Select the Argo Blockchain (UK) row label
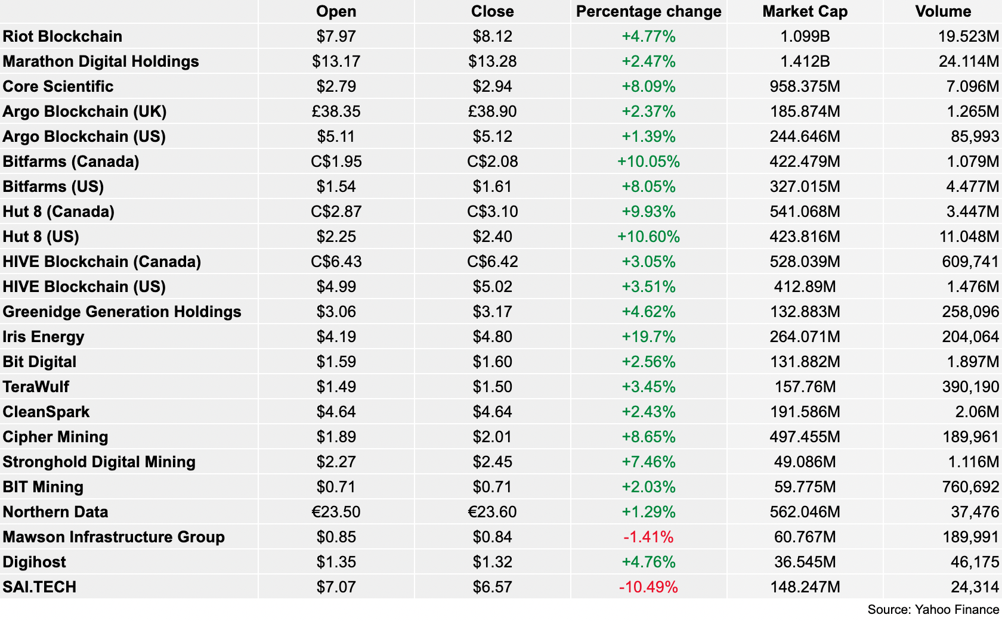 (x=85, y=111)
